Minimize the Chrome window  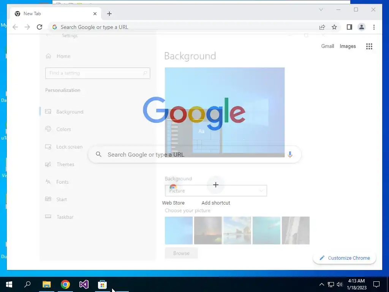[x=338, y=10]
